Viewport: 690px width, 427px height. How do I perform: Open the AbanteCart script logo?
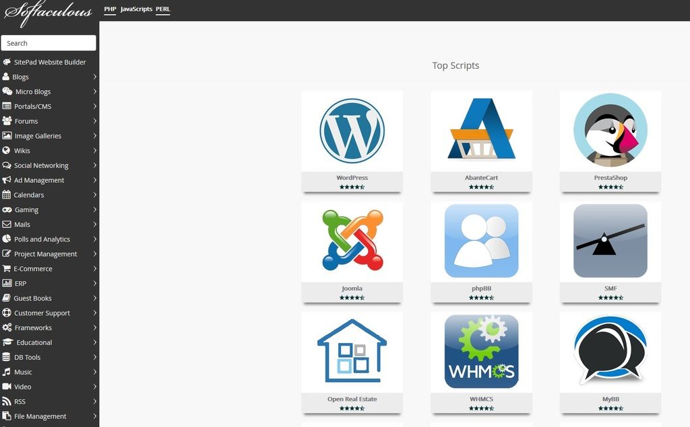tap(481, 129)
